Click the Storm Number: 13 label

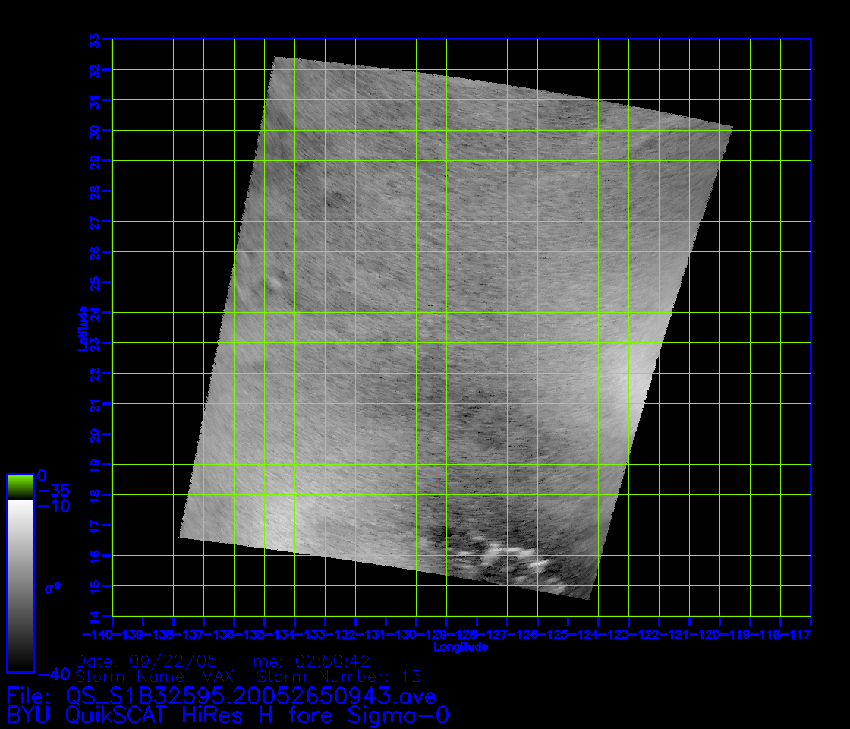pyautogui.click(x=339, y=676)
